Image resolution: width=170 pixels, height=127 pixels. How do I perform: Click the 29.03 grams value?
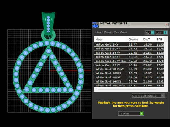pos(133,73)
